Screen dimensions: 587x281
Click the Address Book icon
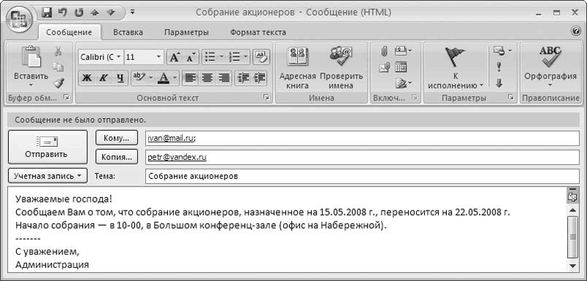coord(298,57)
